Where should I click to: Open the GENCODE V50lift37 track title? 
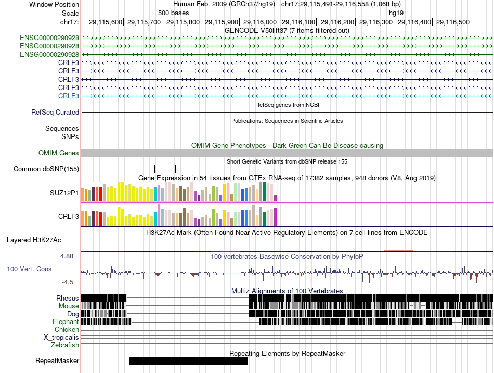click(x=287, y=31)
